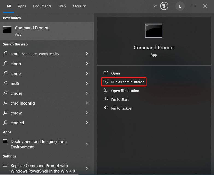
Task: Select the cmdw web suggestion
Action: point(47,113)
